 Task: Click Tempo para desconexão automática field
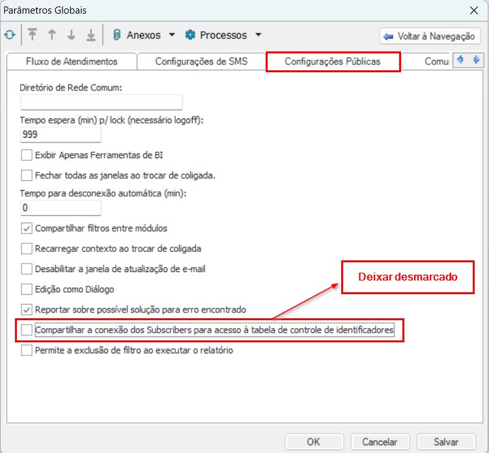coord(61,208)
